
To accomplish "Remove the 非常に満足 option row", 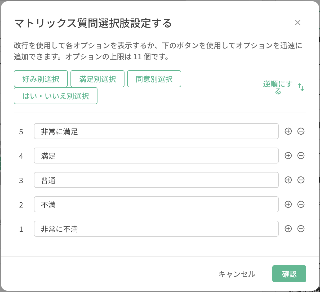I will click(301, 131).
